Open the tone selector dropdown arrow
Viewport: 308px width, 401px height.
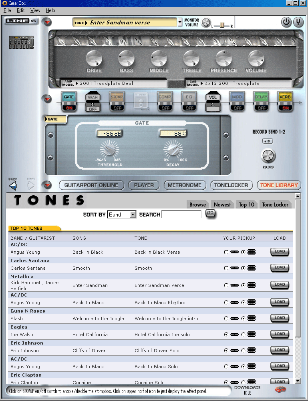tap(180, 22)
